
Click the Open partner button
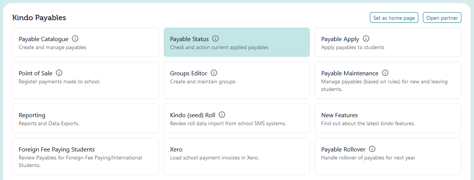[x=442, y=18]
